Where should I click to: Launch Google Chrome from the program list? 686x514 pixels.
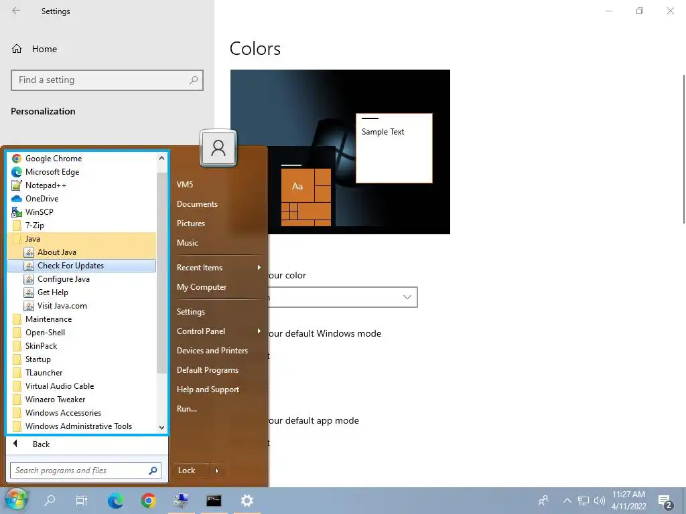tap(81, 158)
